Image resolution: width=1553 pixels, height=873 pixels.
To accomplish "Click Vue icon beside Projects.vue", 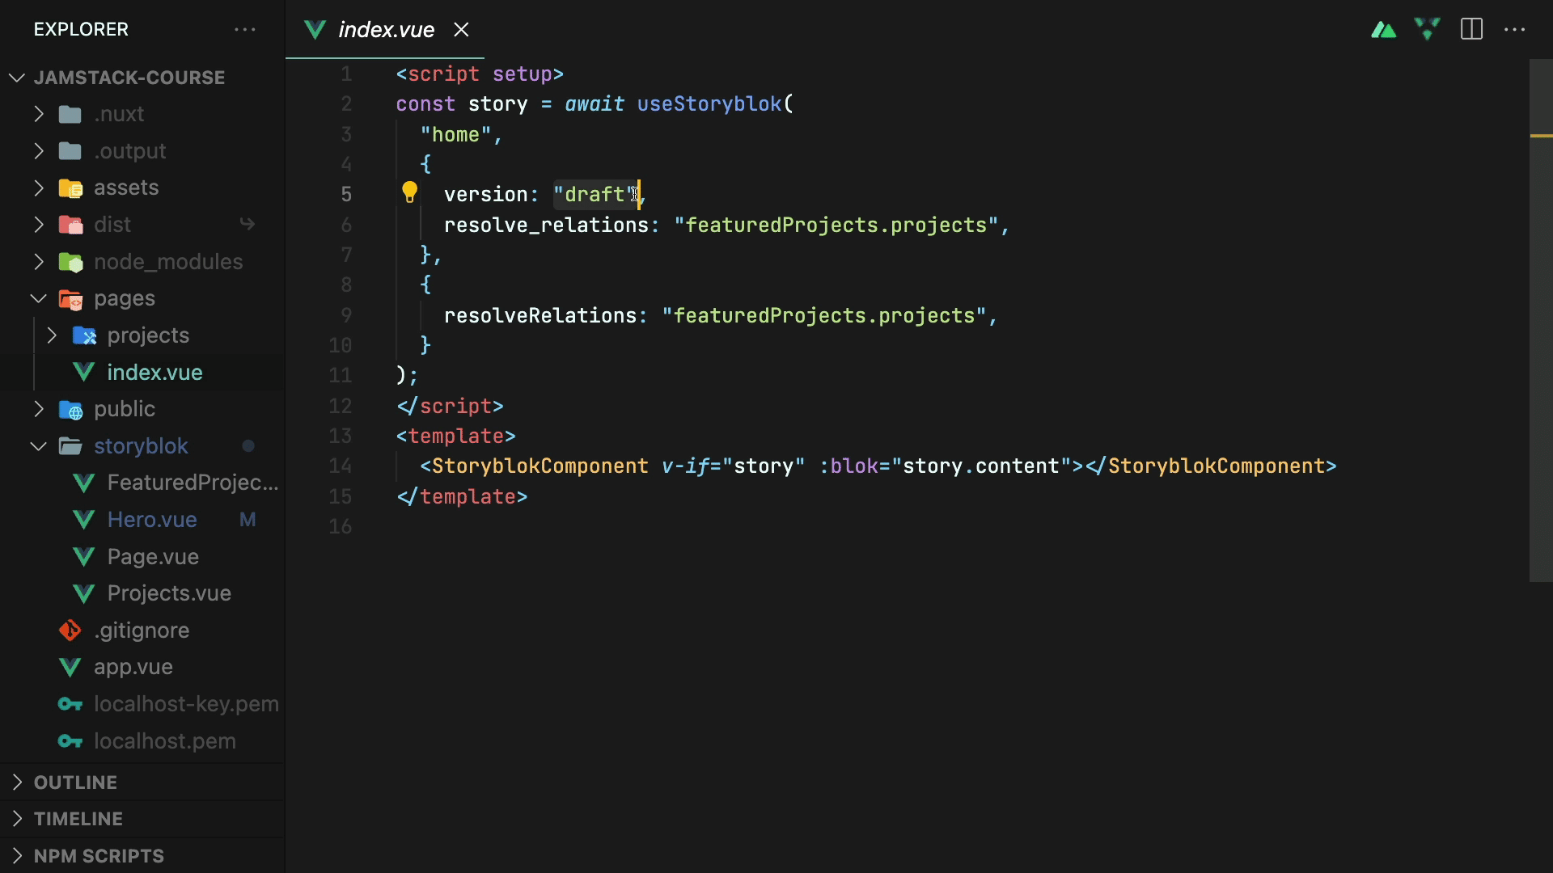I will coord(84,593).
